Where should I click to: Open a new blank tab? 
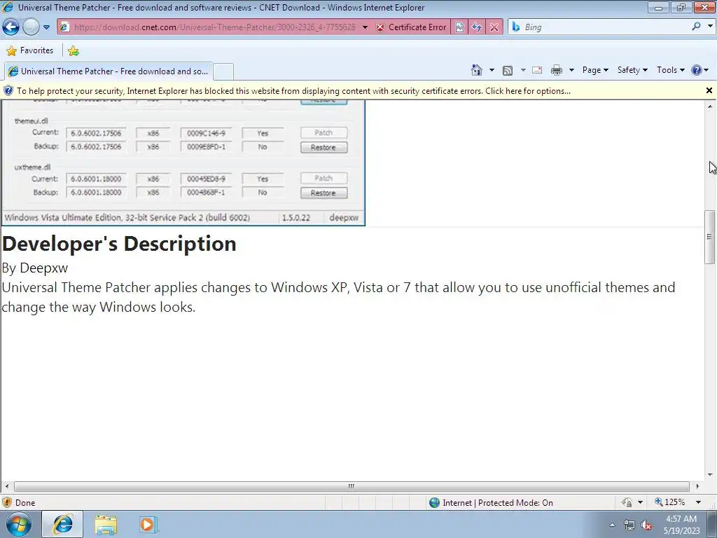223,71
